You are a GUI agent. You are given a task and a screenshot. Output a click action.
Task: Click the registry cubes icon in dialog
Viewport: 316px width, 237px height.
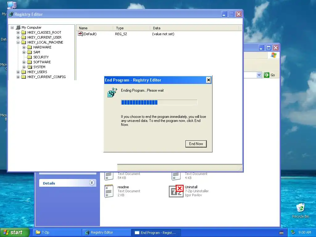112,92
